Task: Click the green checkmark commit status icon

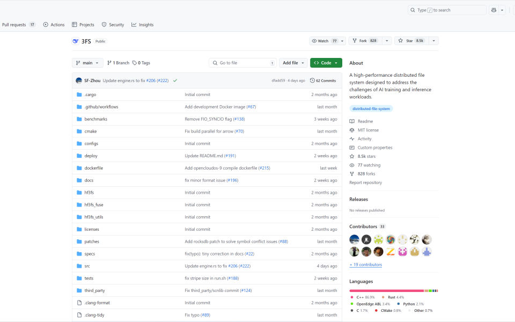Action: pos(175,80)
